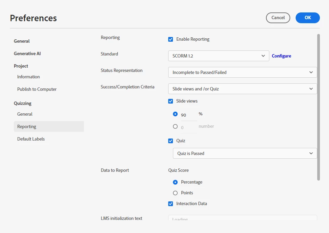Viewport: 329px width, 233px height.
Task: Open the Generative AI preferences section
Action: (27, 54)
